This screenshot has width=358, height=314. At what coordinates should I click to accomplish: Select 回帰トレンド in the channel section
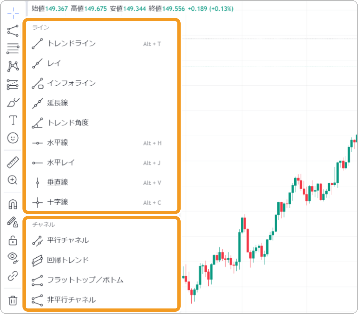pos(68,260)
